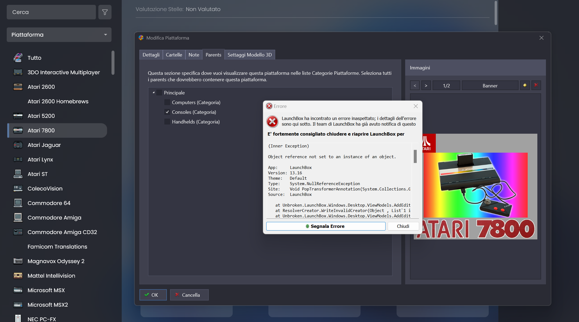Click the Atari ST computer icon

pyautogui.click(x=18, y=174)
